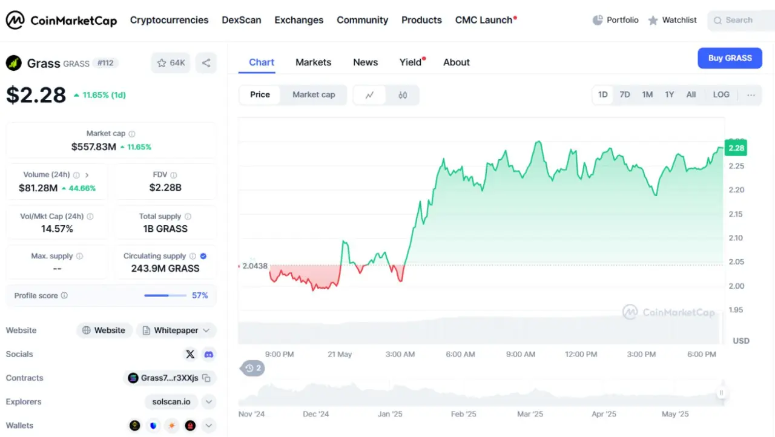This screenshot has width=775, height=437.
Task: Click the Volume (24h) info icon
Action: point(76,175)
